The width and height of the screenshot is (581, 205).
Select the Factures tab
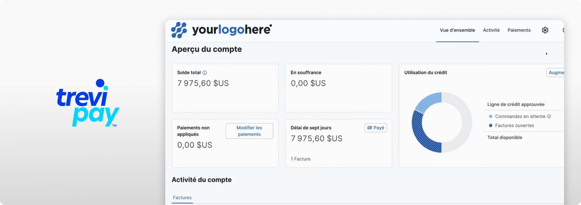point(182,198)
